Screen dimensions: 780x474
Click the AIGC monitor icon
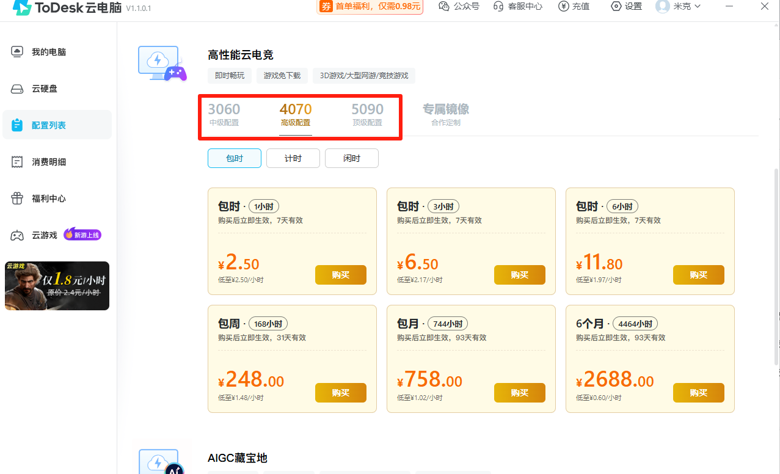click(x=161, y=462)
